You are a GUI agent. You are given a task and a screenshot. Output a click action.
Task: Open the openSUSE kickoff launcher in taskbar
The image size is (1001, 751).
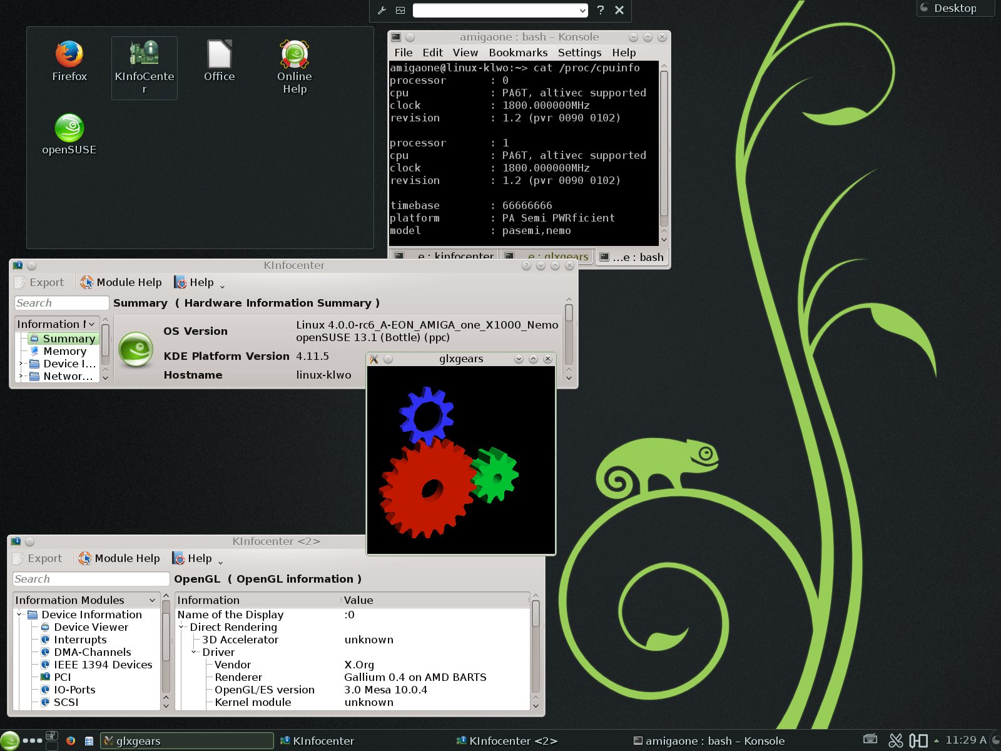tap(10, 740)
